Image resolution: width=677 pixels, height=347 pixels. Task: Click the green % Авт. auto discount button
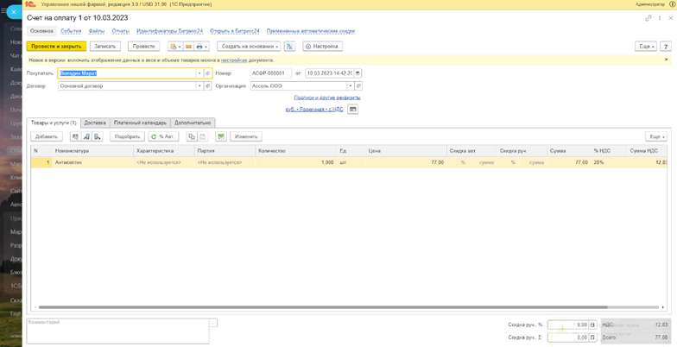[x=162, y=136]
